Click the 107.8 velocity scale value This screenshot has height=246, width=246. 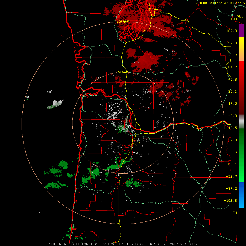click(x=232, y=31)
